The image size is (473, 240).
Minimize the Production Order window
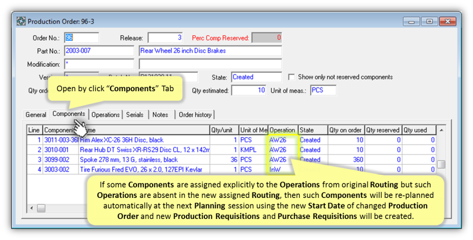pos(411,22)
